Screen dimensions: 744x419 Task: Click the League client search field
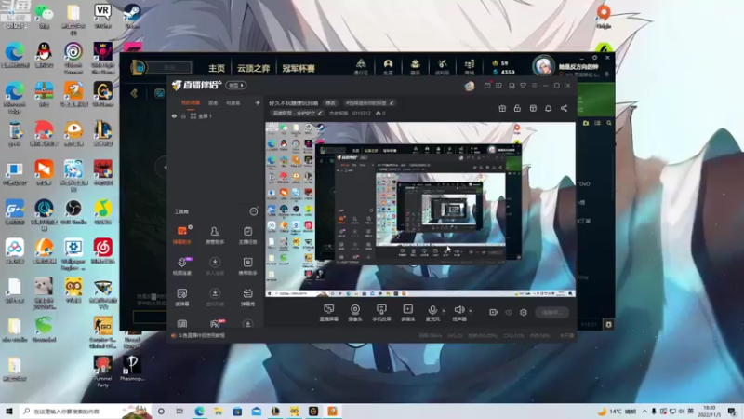pos(169,67)
